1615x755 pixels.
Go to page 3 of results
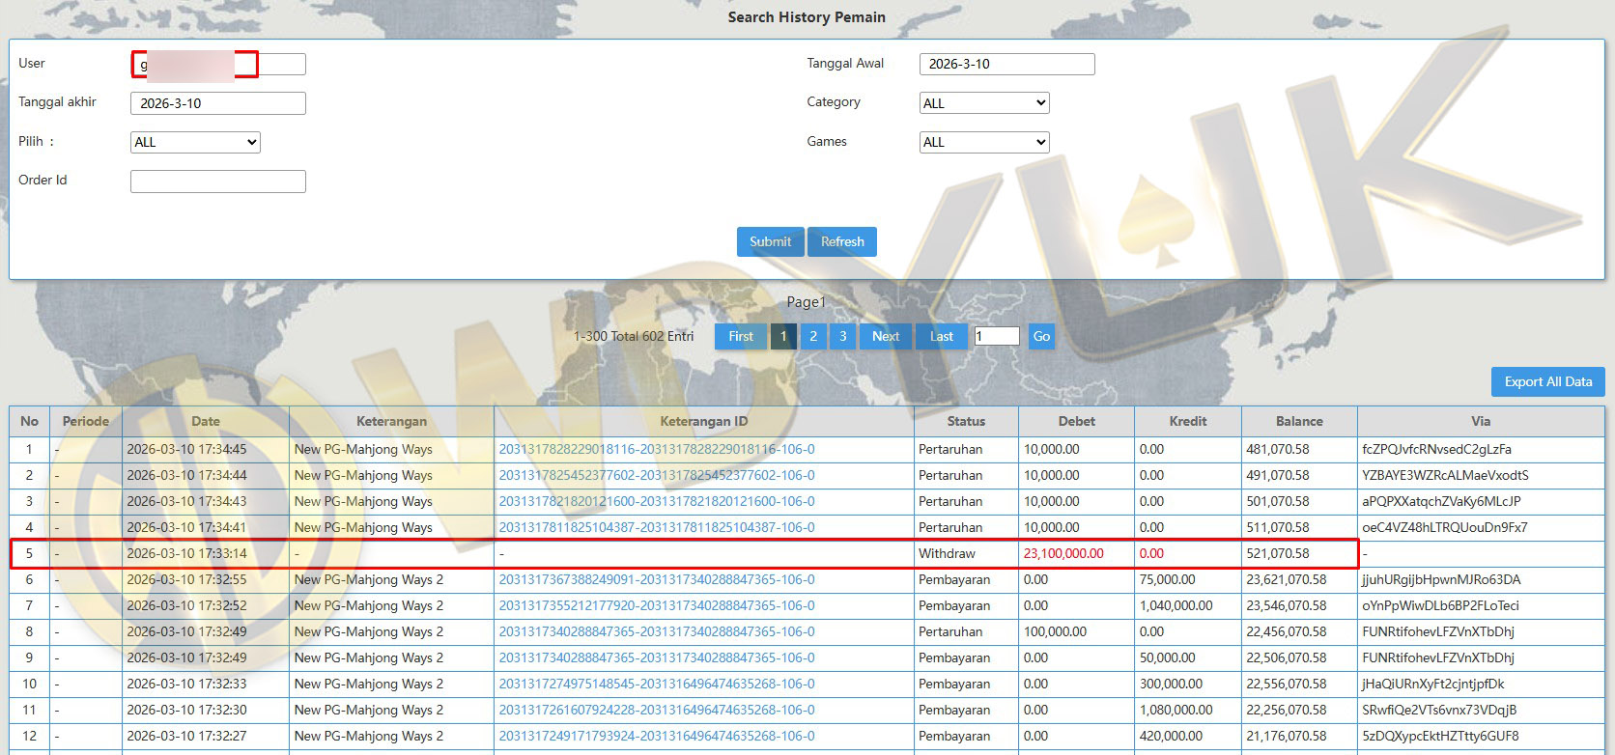pyautogui.click(x=842, y=336)
